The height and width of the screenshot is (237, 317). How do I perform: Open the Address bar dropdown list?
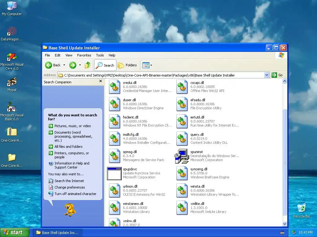click(267, 75)
